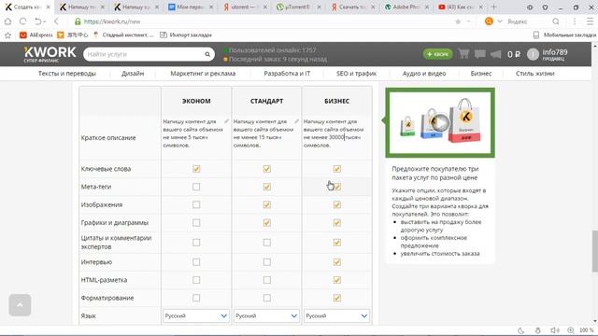Open the SEO и трафик category

tap(356, 74)
